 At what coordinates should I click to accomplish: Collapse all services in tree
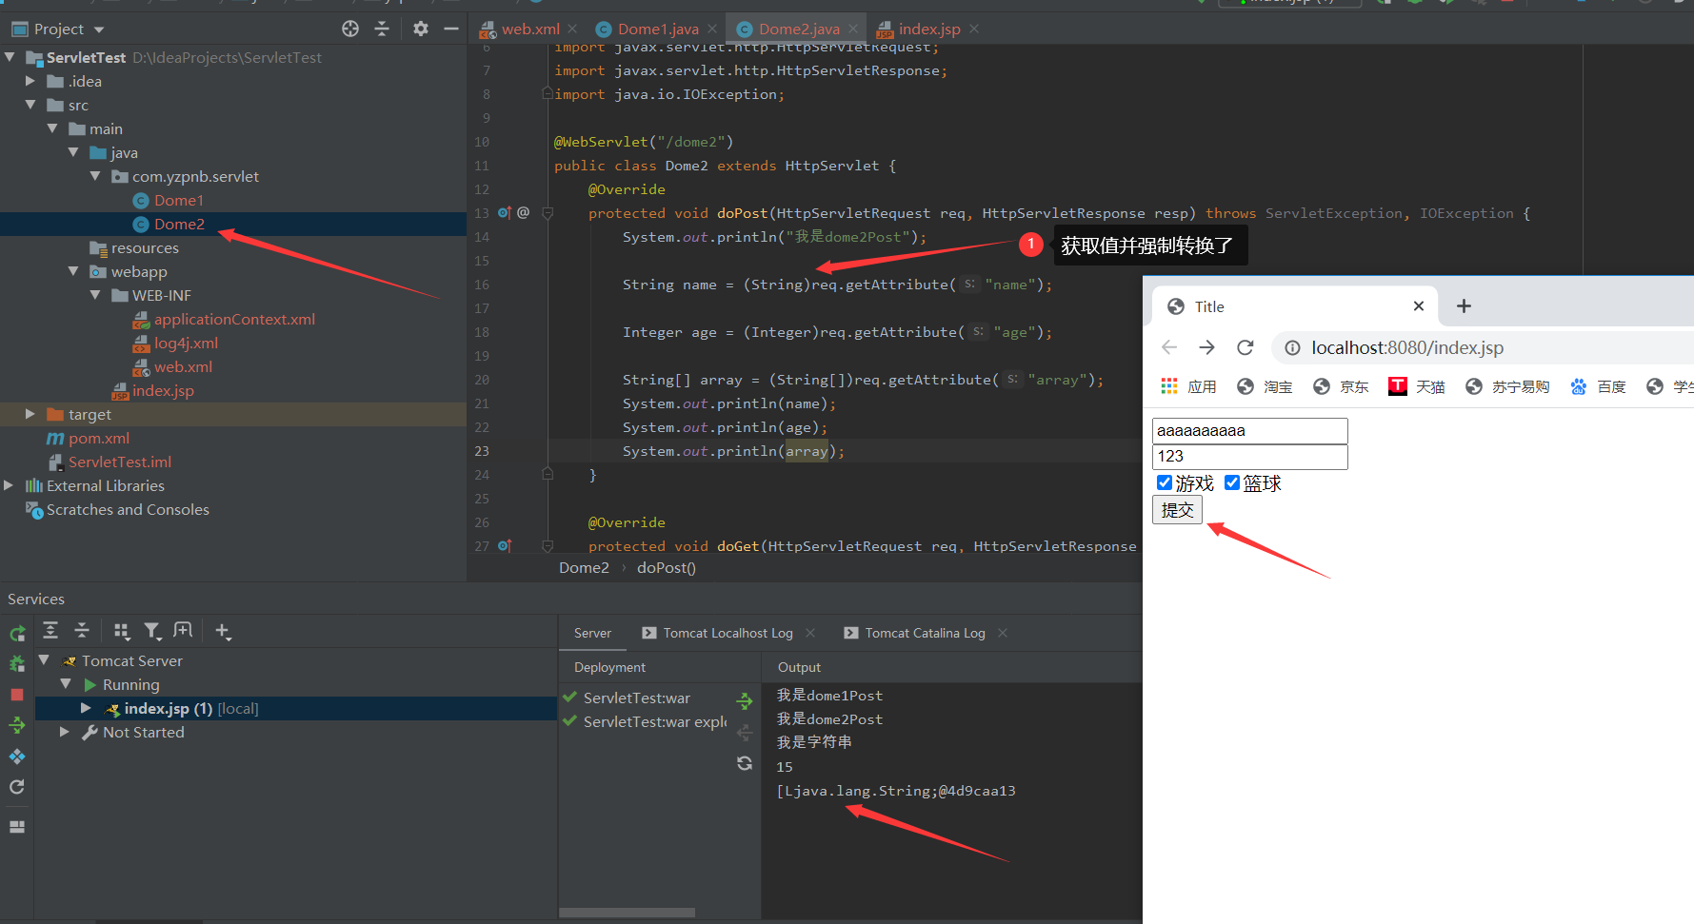click(82, 630)
